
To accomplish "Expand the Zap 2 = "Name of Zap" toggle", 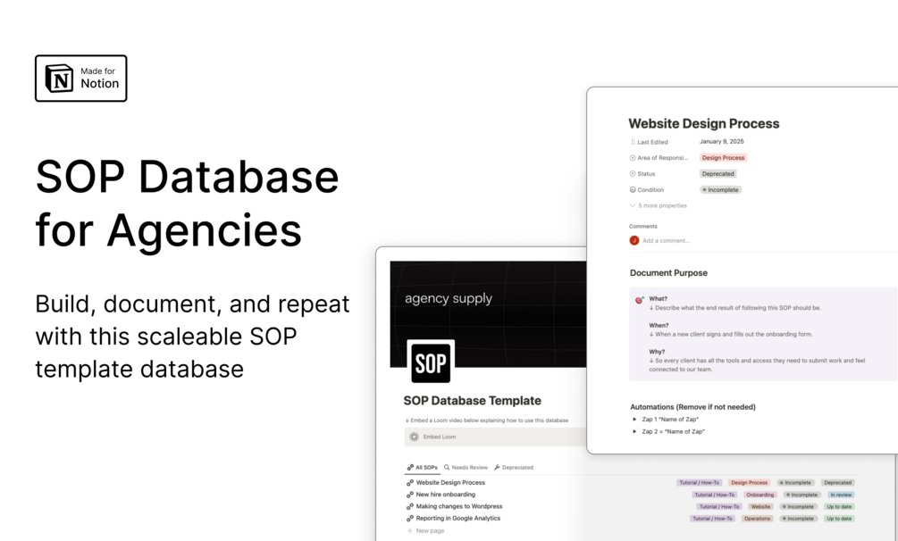I will (x=634, y=432).
